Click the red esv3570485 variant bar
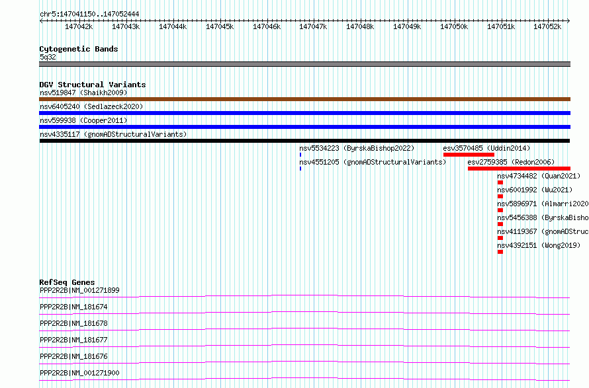 point(469,155)
